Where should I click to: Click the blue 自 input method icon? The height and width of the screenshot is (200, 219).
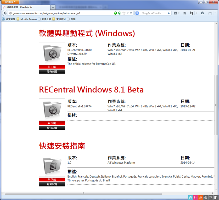(191, 198)
